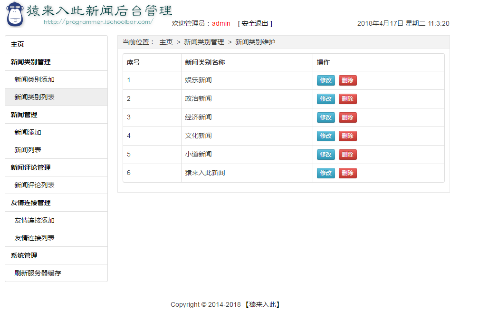Click the monkey logo icon

coord(15,14)
